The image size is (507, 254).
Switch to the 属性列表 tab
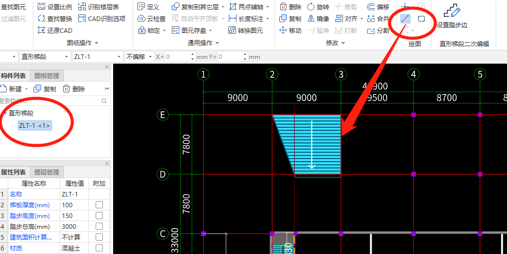13,172
